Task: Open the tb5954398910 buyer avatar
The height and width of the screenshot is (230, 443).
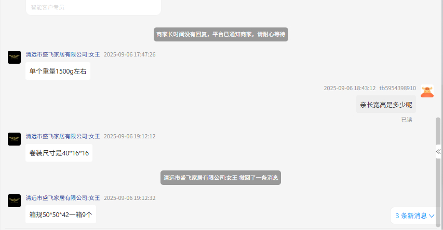Action: (427, 91)
